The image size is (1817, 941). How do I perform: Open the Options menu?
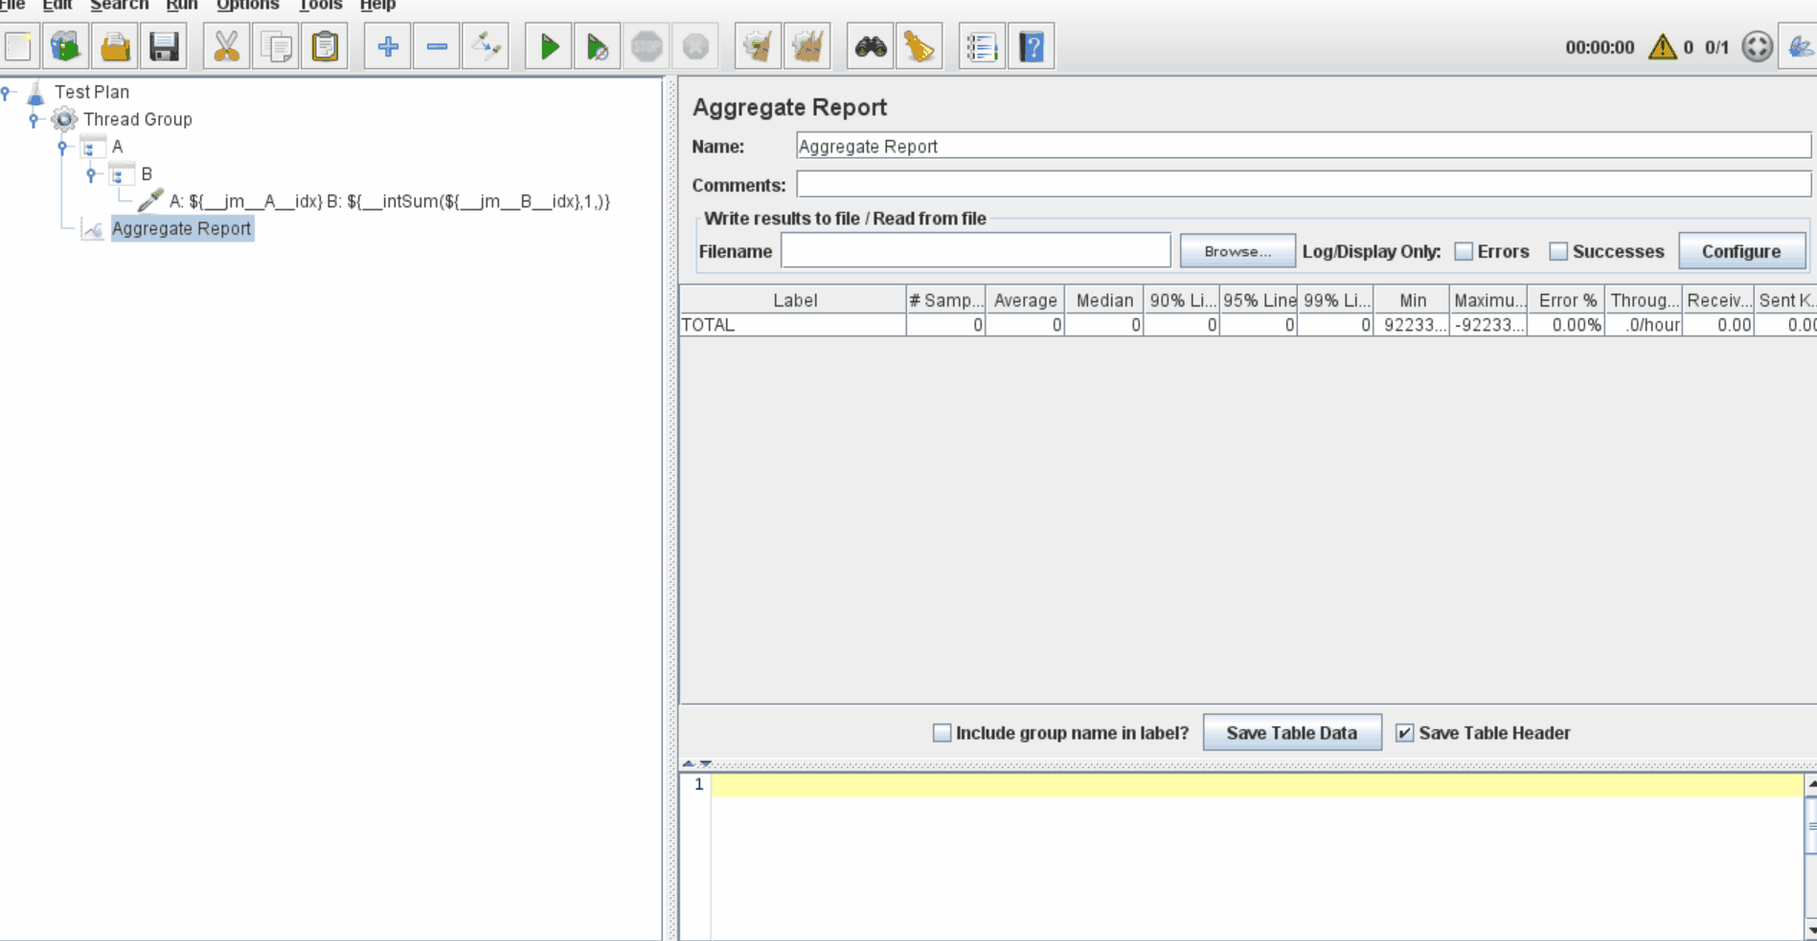(247, 6)
